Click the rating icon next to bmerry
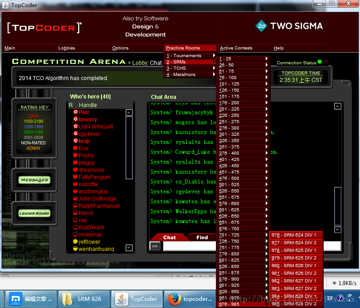Screen dimensions: 360x308 (x=75, y=119)
